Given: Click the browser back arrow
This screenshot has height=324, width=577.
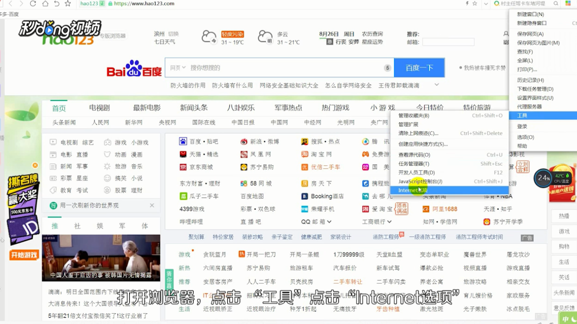Looking at the screenshot, I should tap(10, 4).
